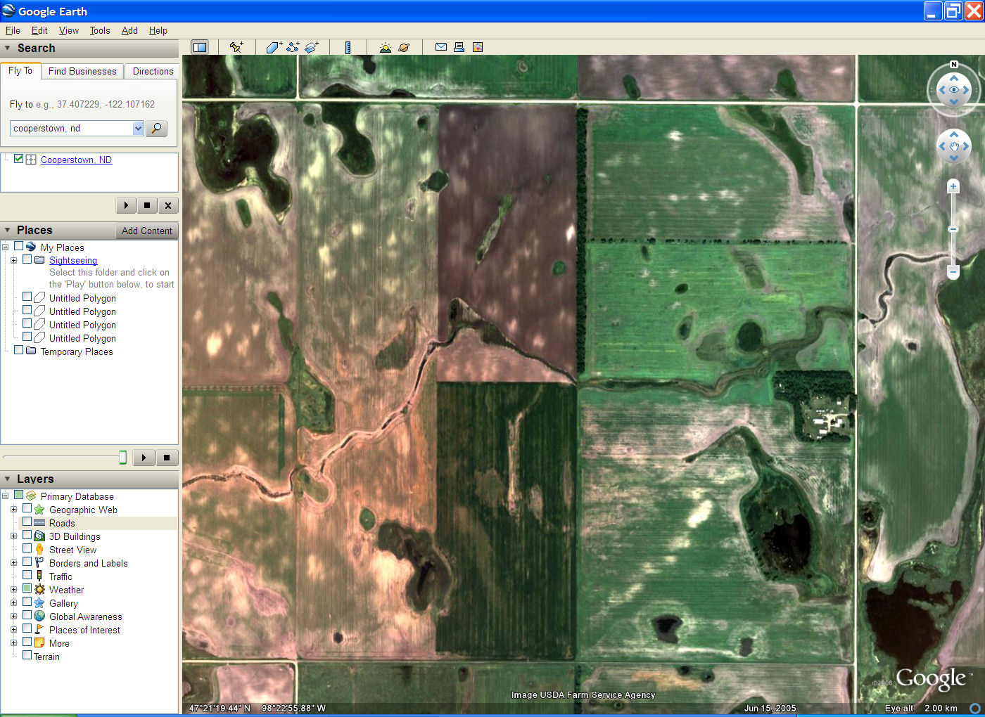Screen dimensions: 985x717
Task: Click the zoom in plus button
Action: click(953, 186)
